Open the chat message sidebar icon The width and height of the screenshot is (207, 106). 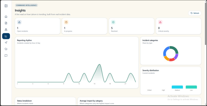pyautogui.click(x=6, y=56)
